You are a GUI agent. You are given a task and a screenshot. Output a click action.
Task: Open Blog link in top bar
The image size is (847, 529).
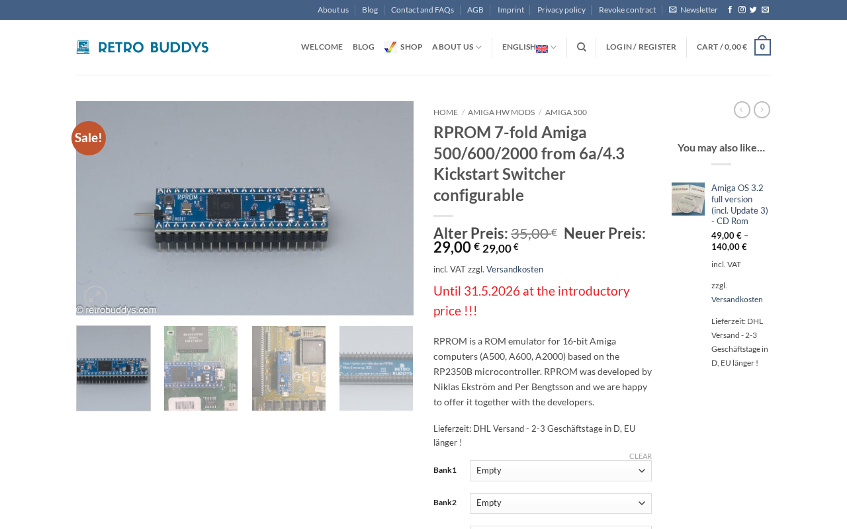370,10
